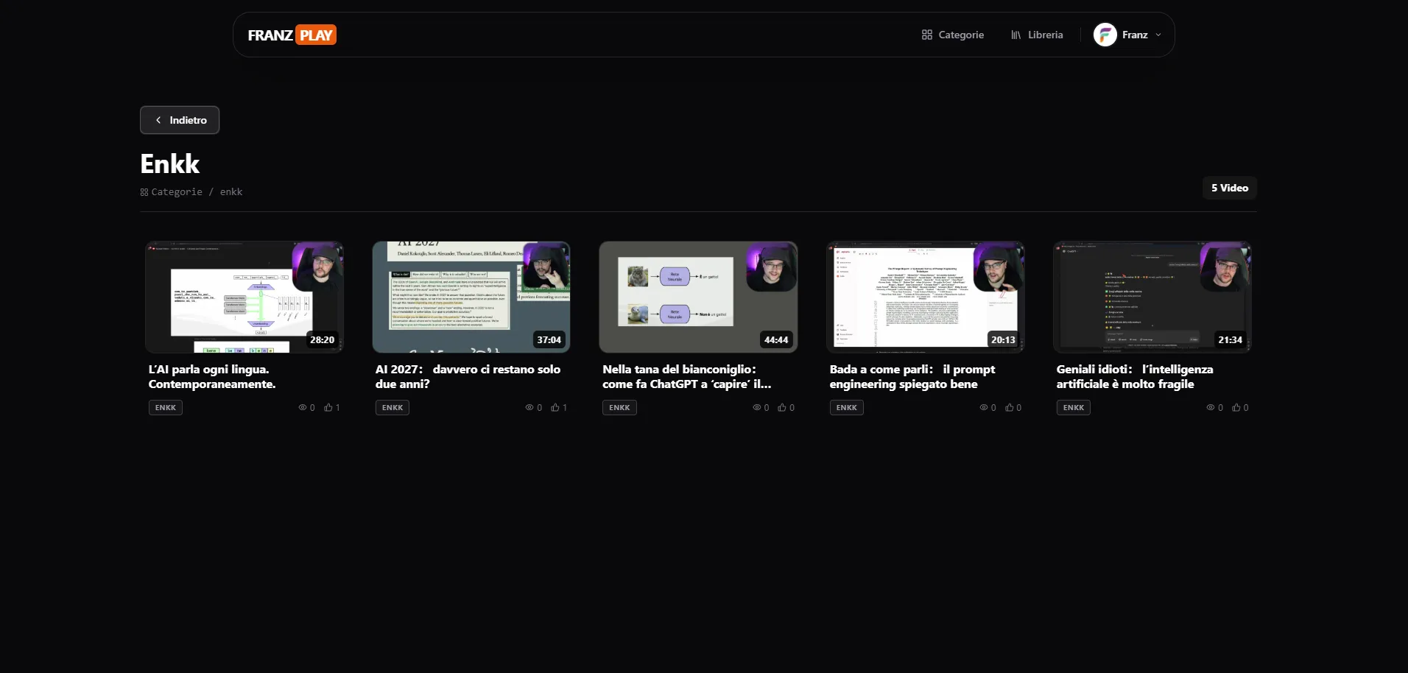Screen dimensions: 1408x673
Task: Click ENKK tag under "L'AI parla ogni lingua"
Action: click(166, 408)
